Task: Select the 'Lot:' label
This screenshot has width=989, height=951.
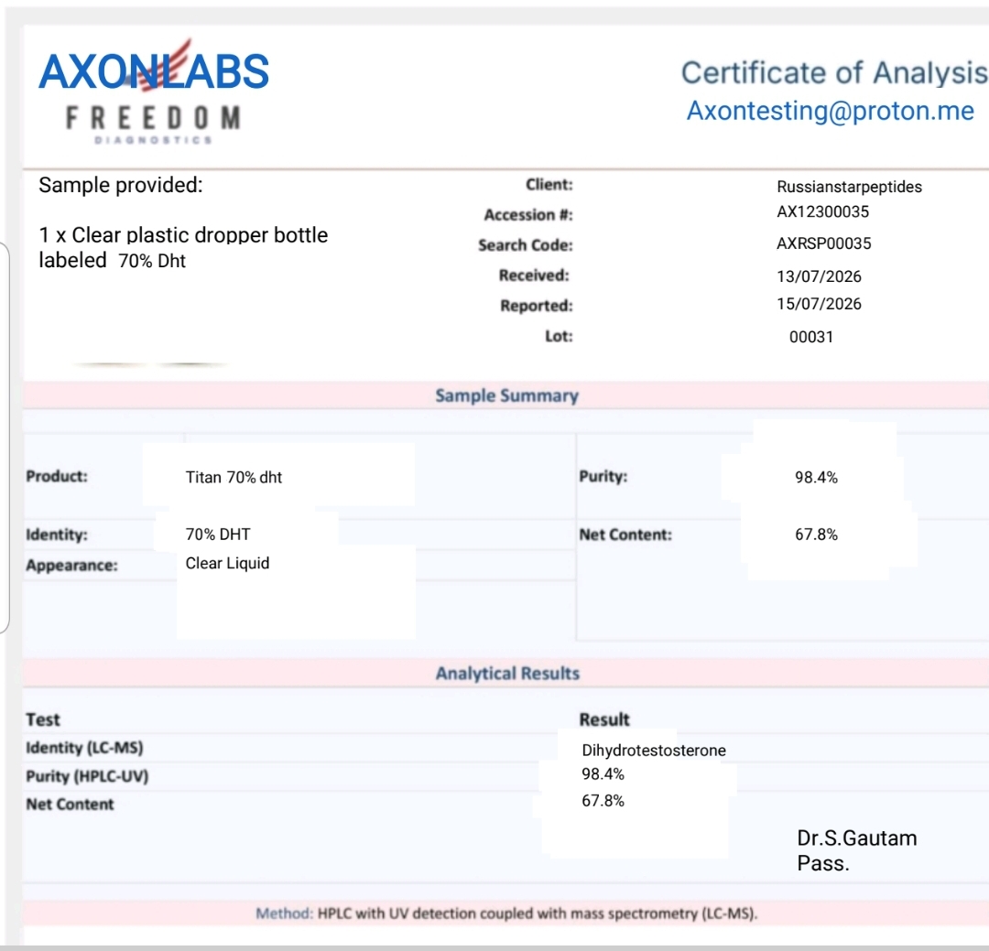Action: tap(559, 336)
